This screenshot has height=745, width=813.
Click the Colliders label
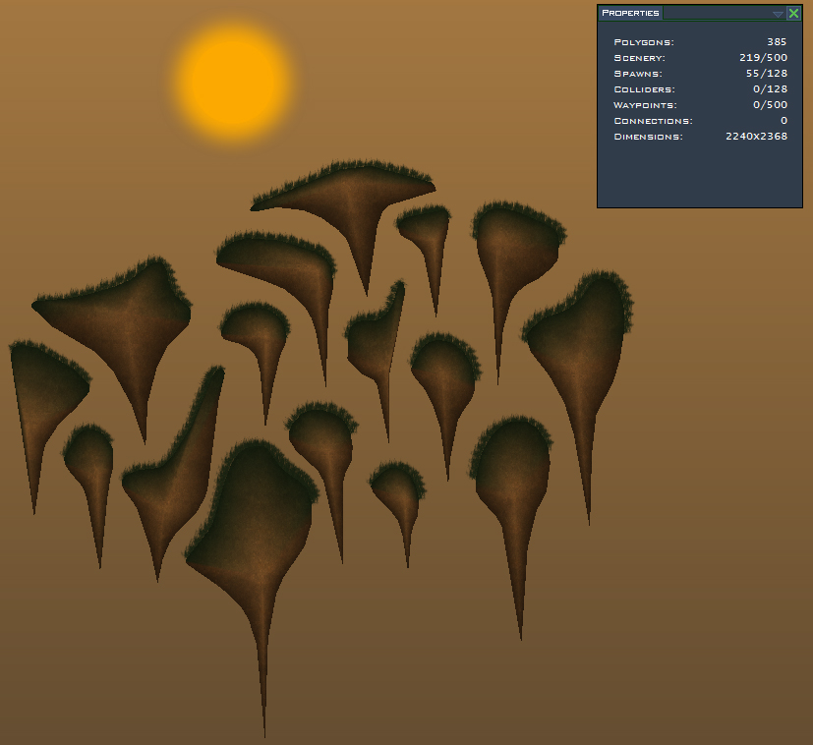(644, 89)
